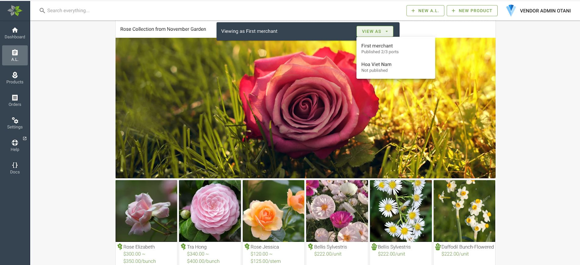580x265 pixels.
Task: Open the white daisy Bellis Sylvestris image
Action: point(401,211)
